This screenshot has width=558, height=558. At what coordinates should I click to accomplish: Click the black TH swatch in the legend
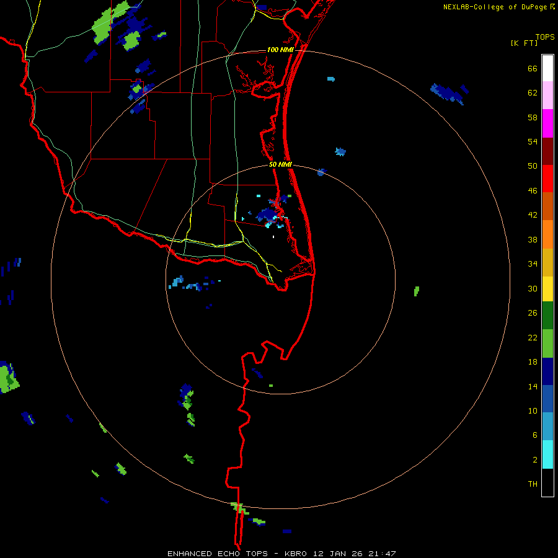point(547,482)
